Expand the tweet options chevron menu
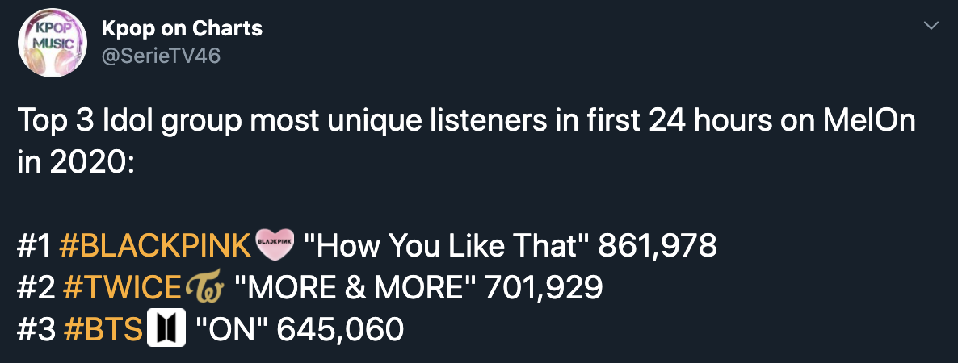The width and height of the screenshot is (958, 363). [931, 26]
